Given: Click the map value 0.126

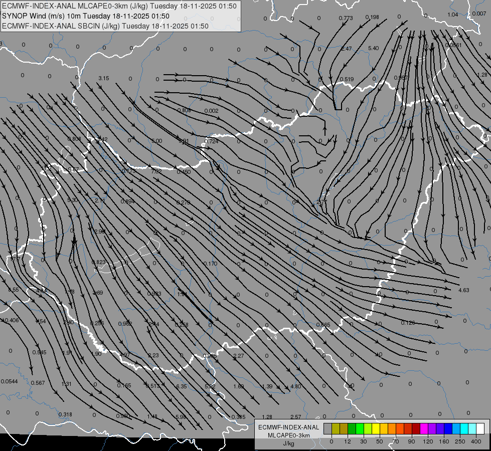Looking at the screenshot, I should pos(408,323).
